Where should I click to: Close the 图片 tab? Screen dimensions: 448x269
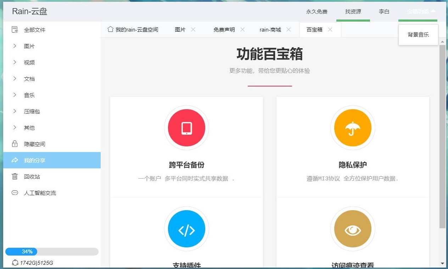coord(193,30)
